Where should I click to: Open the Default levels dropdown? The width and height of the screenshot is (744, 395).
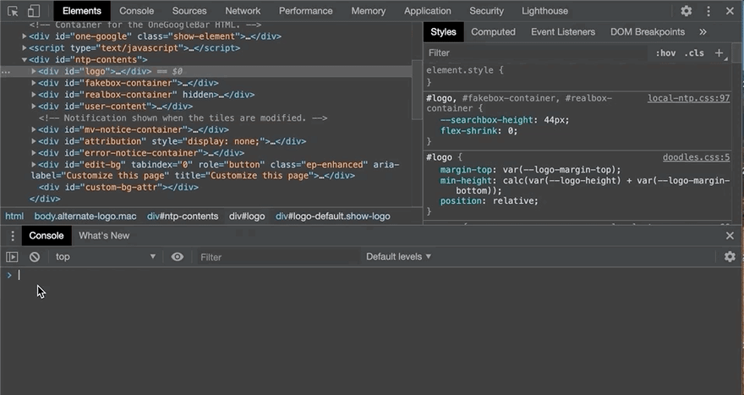tap(398, 257)
